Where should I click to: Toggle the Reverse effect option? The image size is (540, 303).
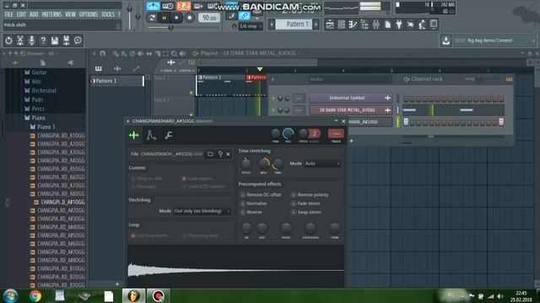click(x=242, y=212)
